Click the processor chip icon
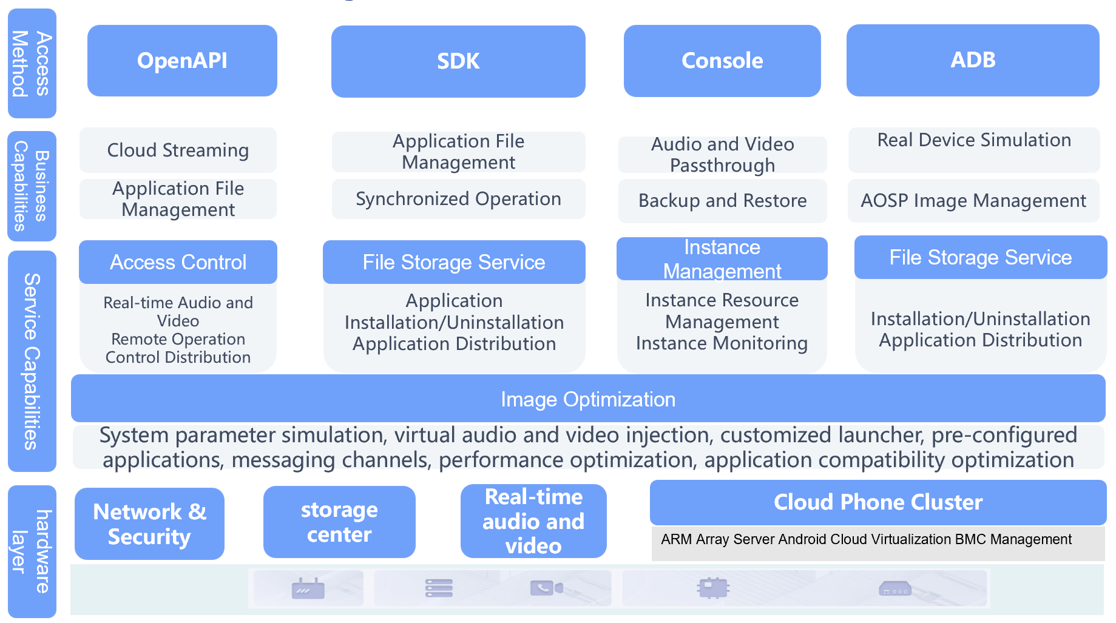Image resolution: width=1116 pixels, height=623 pixels. pos(713,588)
